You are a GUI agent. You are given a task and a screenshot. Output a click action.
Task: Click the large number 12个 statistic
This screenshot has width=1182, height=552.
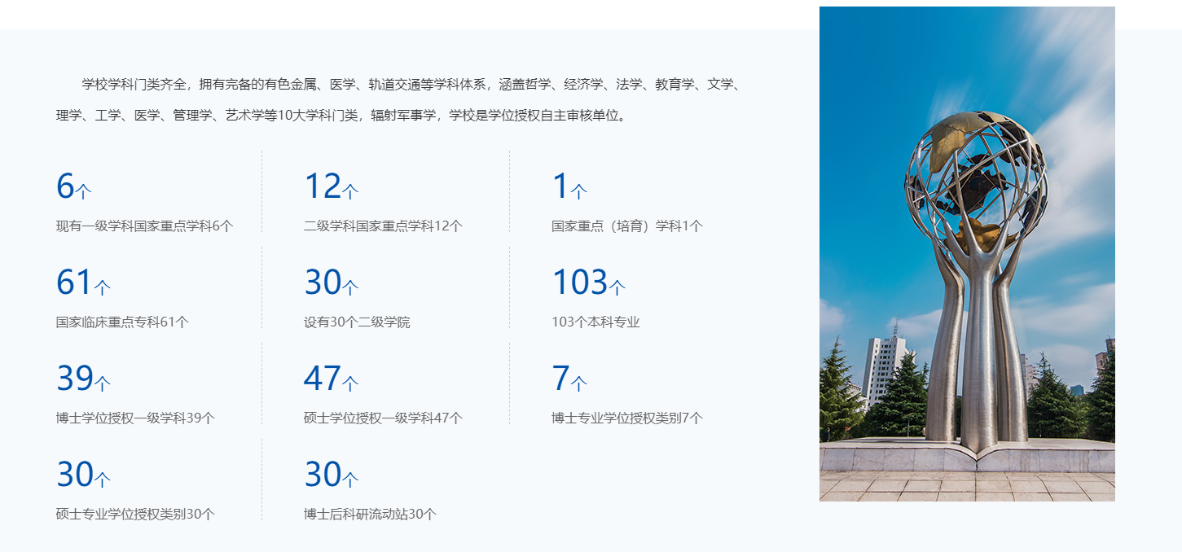331,186
